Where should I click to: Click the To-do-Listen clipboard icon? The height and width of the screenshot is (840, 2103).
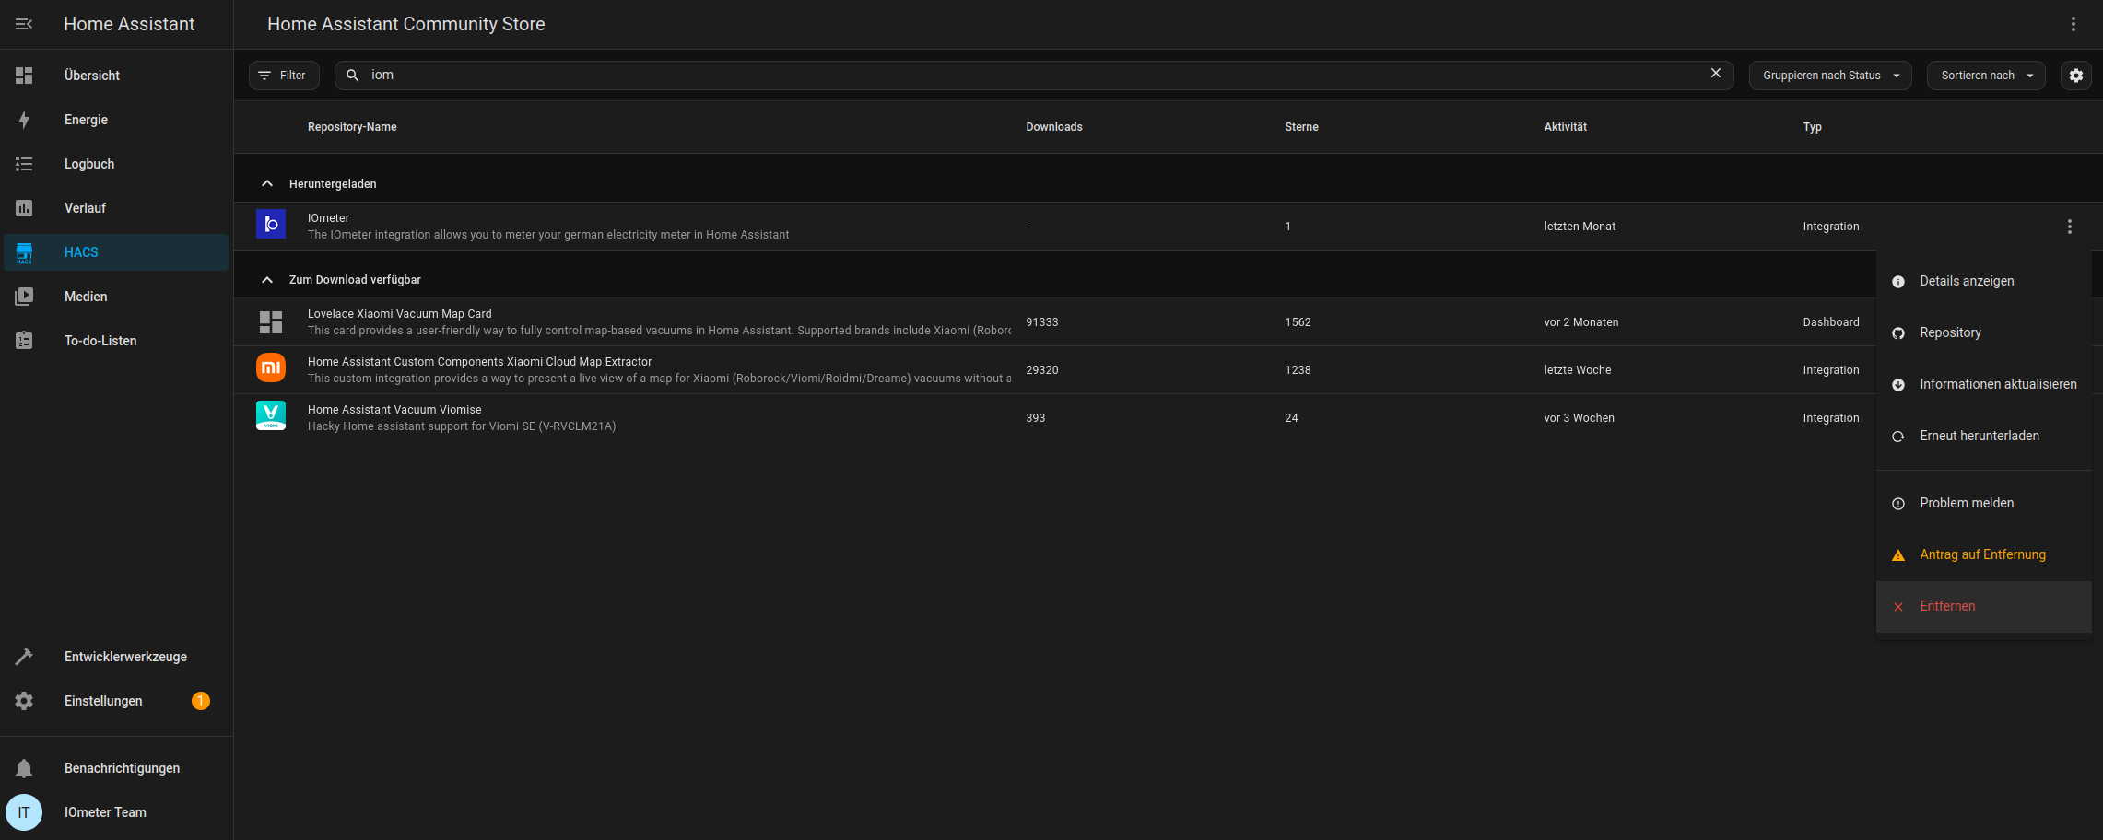(x=24, y=341)
